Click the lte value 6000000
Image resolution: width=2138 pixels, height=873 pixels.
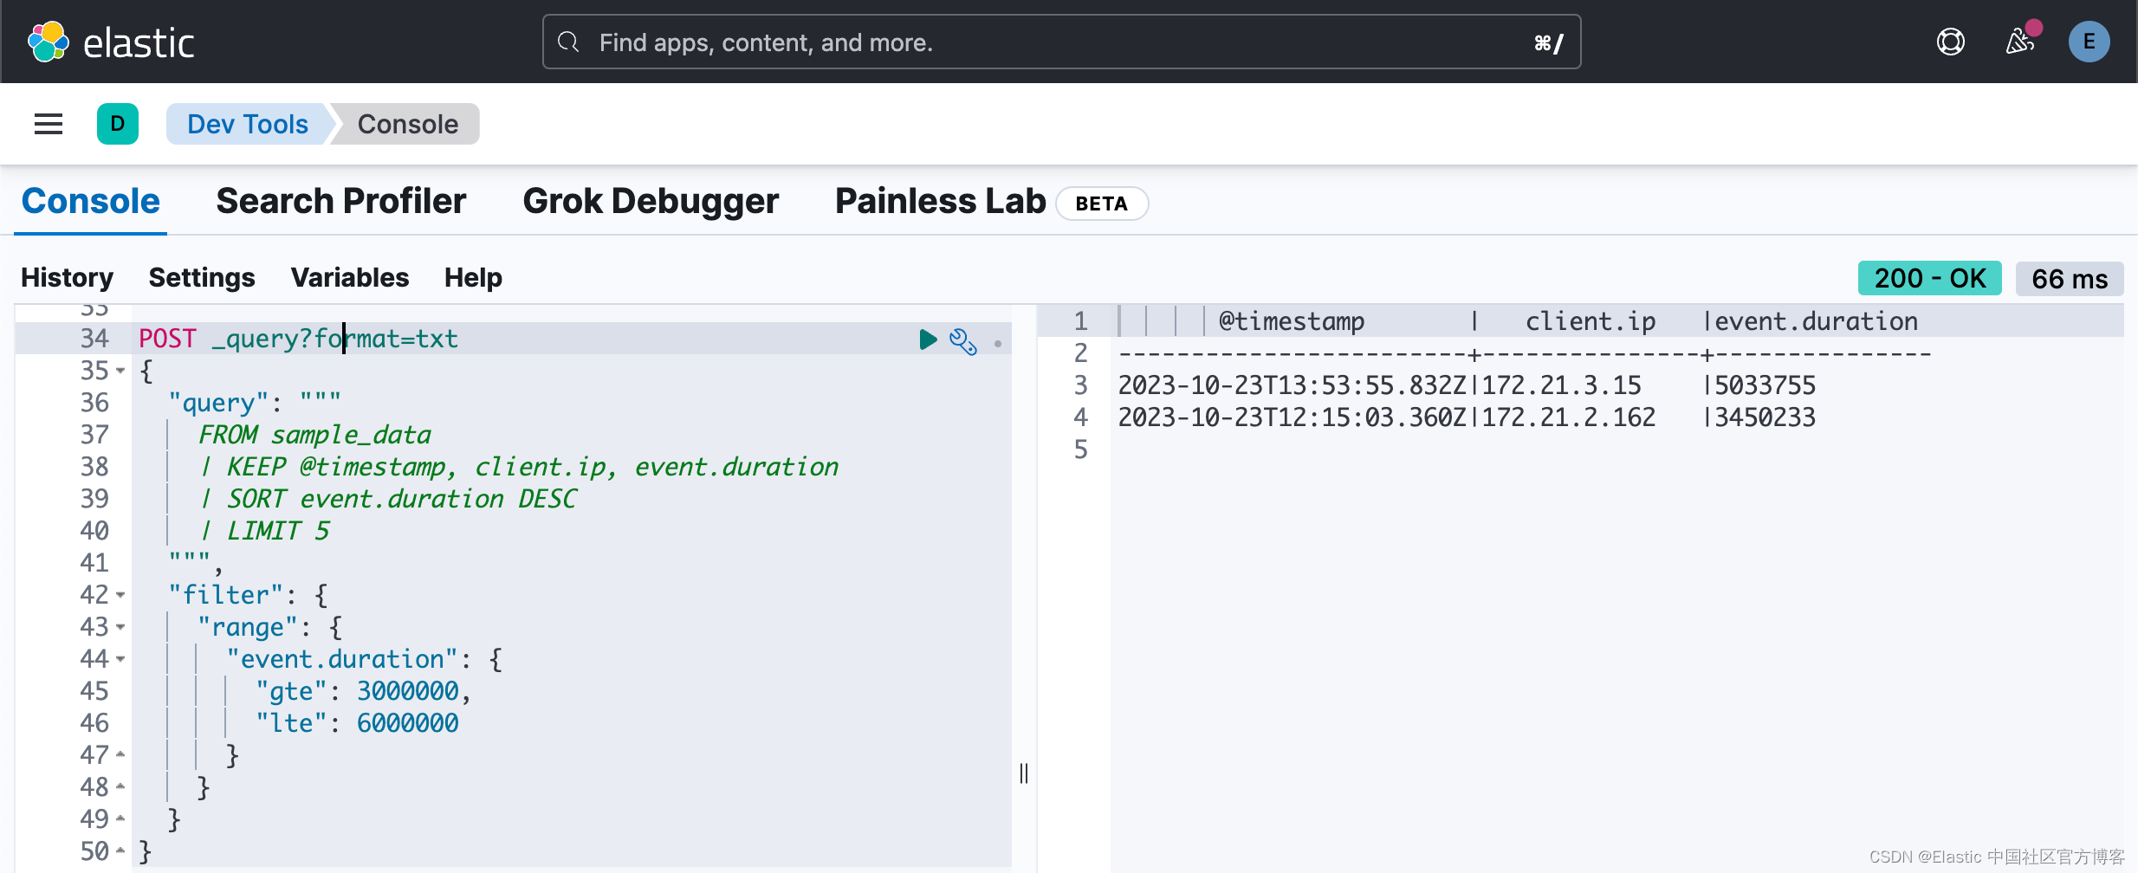coord(407,723)
